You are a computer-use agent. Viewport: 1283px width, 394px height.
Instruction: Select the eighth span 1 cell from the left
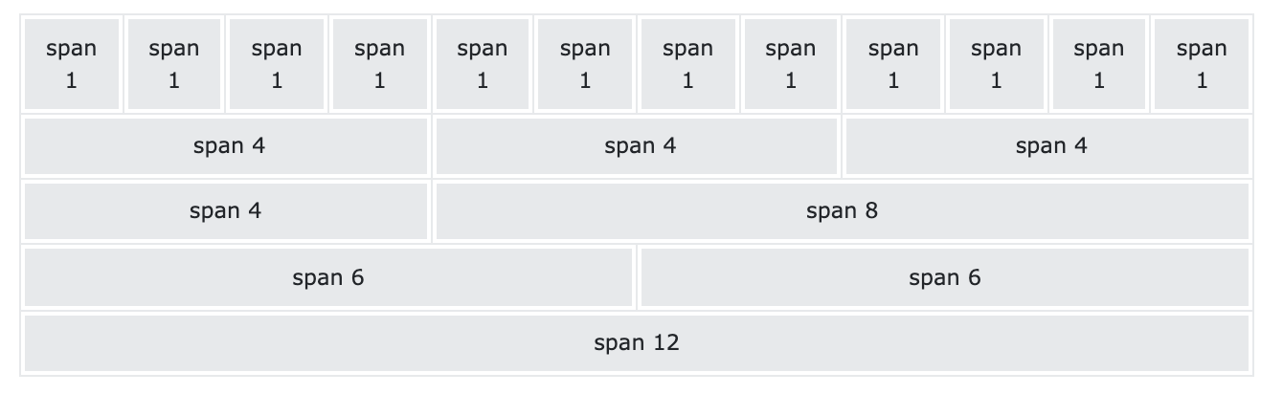[791, 64]
